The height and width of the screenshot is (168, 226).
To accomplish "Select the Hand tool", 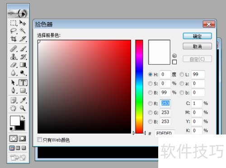I will coord(13,108).
